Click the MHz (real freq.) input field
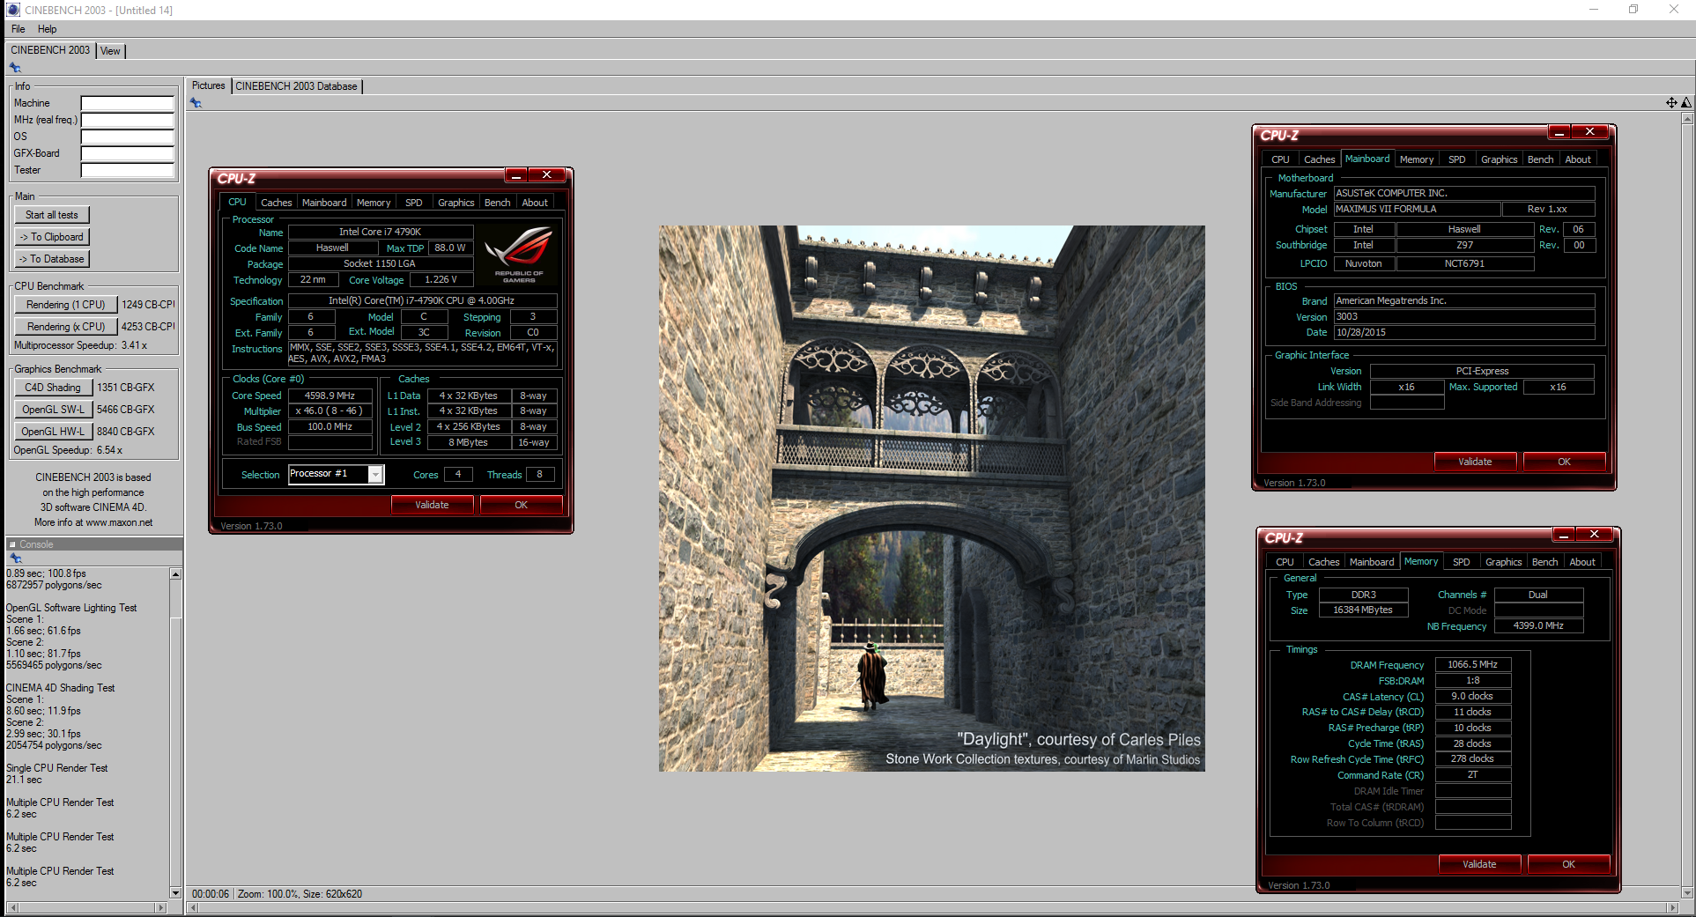The height and width of the screenshot is (917, 1696). pyautogui.click(x=128, y=120)
